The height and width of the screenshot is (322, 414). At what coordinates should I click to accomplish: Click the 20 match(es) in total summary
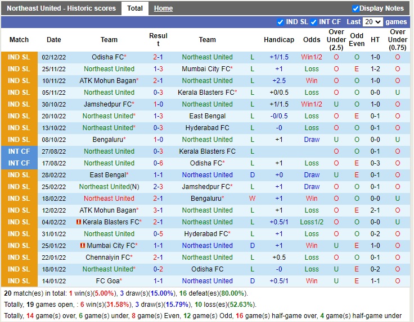[x=126, y=293]
